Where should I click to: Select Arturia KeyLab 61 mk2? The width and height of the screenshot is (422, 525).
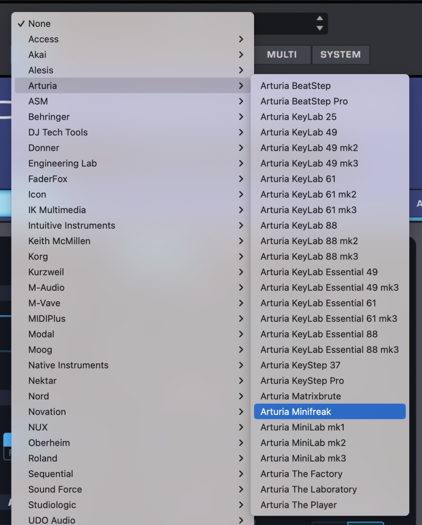330,194
